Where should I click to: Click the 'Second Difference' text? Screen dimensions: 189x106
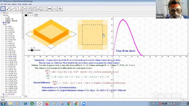[42, 82]
